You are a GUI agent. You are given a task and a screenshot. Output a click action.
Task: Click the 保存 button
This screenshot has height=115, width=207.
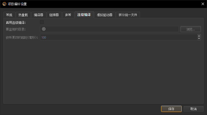coord(171,109)
